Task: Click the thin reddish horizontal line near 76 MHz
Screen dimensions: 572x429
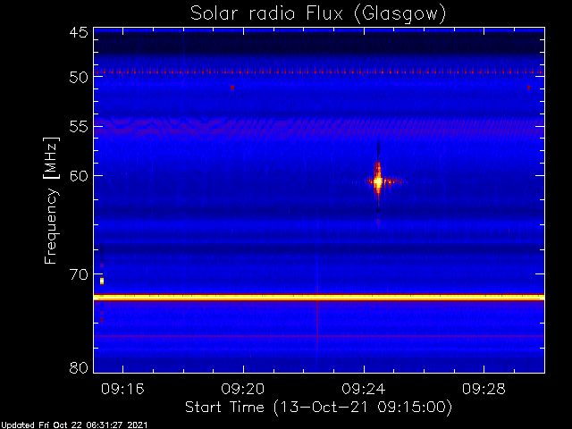Action: pos(319,336)
